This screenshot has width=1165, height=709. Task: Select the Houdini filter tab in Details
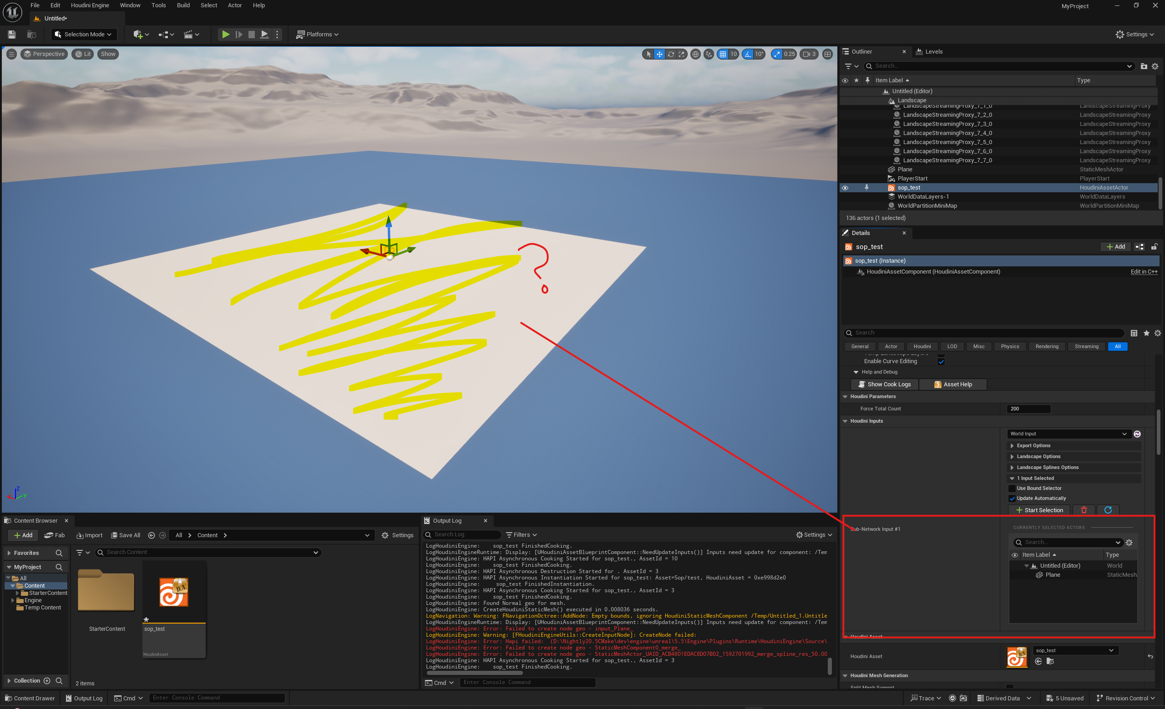click(x=922, y=346)
